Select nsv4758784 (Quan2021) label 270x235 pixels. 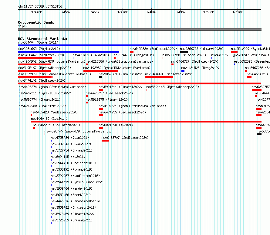click(70, 138)
